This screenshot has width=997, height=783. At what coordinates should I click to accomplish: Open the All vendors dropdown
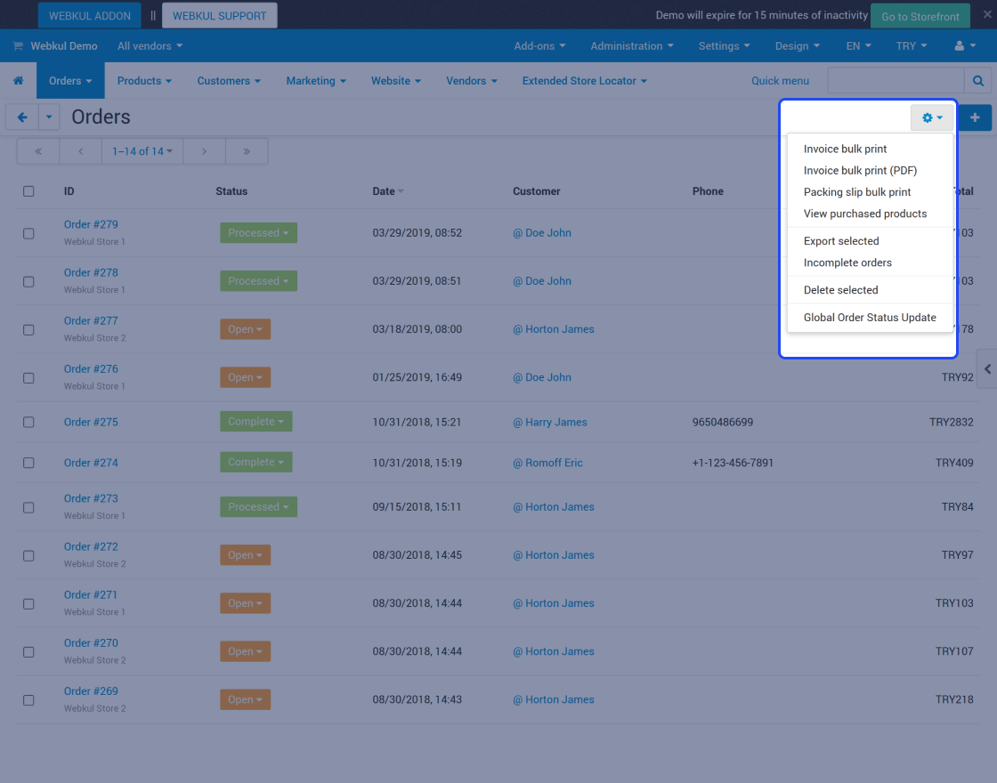[150, 45]
